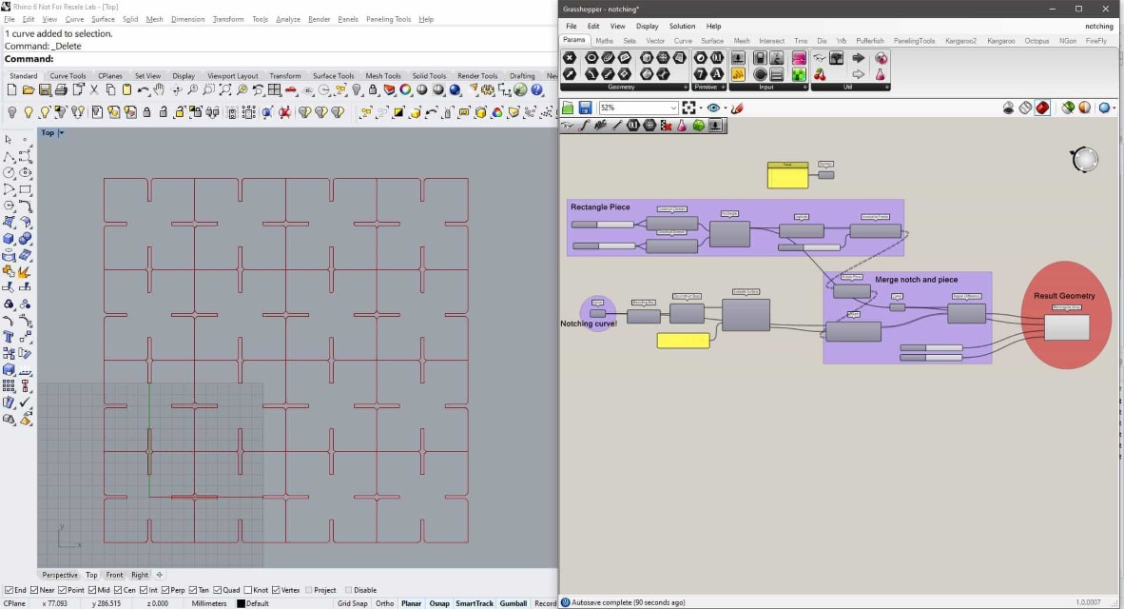Click the Default layer color swatch

tap(241, 604)
